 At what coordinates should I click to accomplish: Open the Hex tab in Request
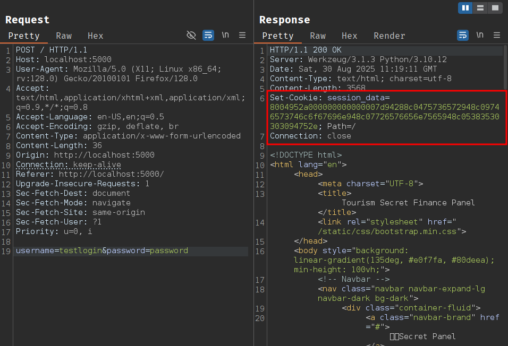click(96, 36)
